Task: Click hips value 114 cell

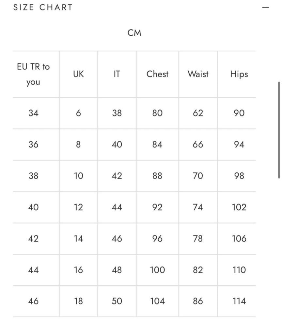Action: 239,301
